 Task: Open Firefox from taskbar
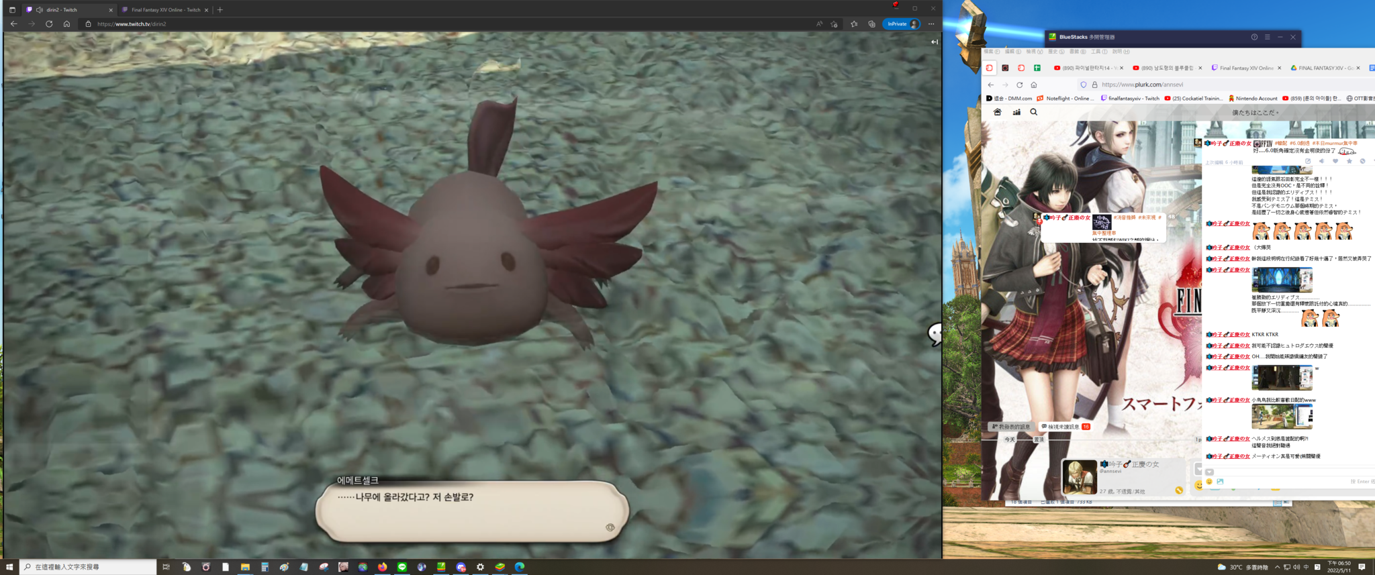tap(382, 567)
